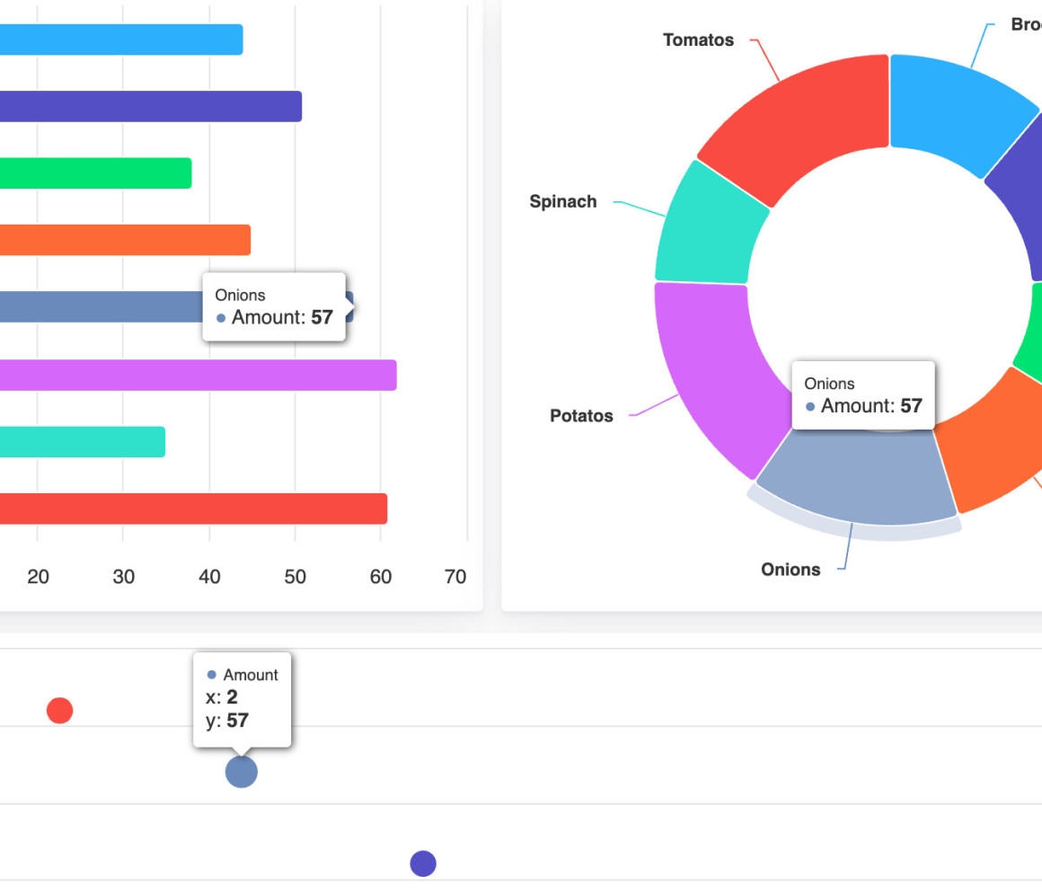Select the red bottom bar in bar chart

(x=193, y=509)
